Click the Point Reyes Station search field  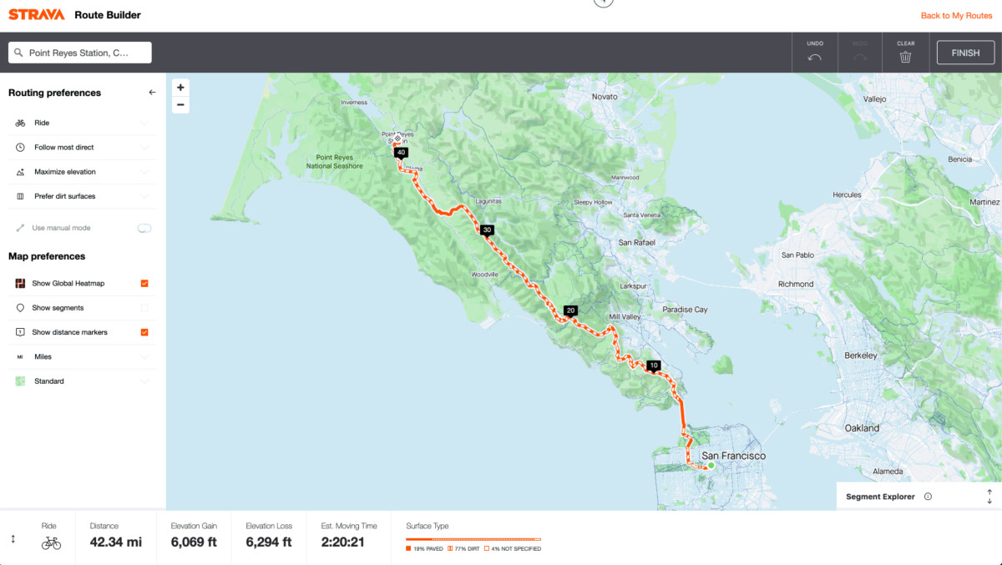80,53
